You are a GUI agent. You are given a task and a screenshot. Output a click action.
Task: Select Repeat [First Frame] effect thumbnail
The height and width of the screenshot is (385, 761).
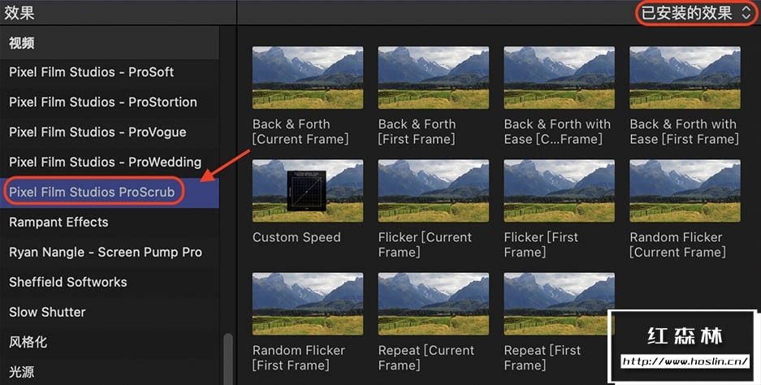click(559, 304)
